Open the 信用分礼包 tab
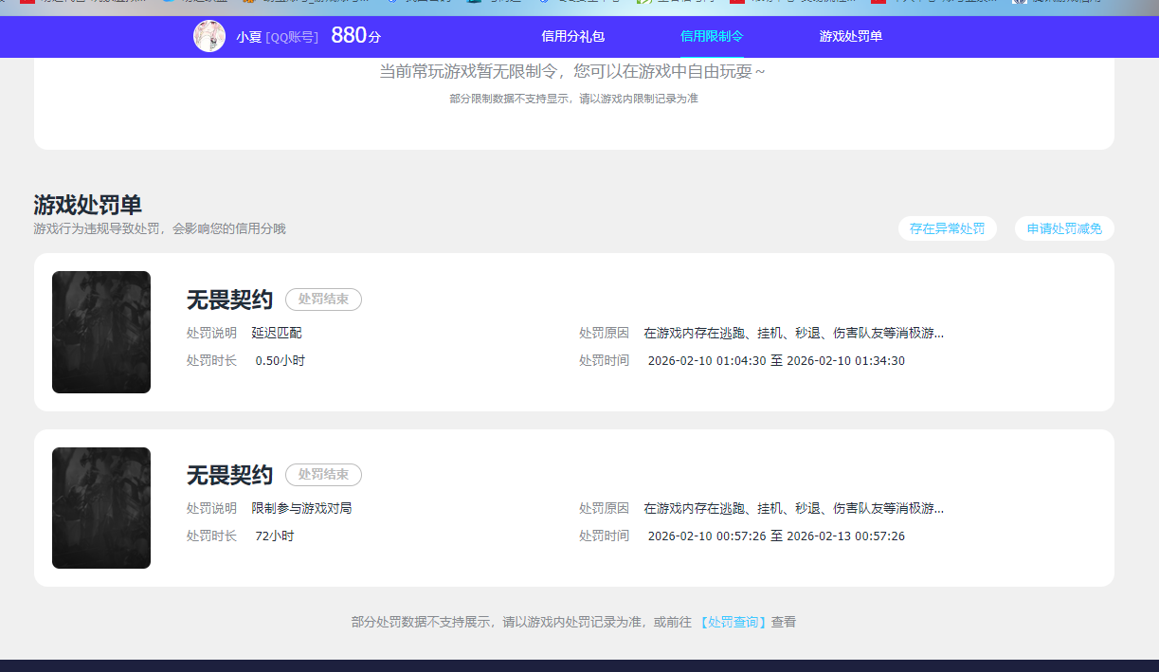This screenshot has height=672, width=1159. tap(572, 36)
